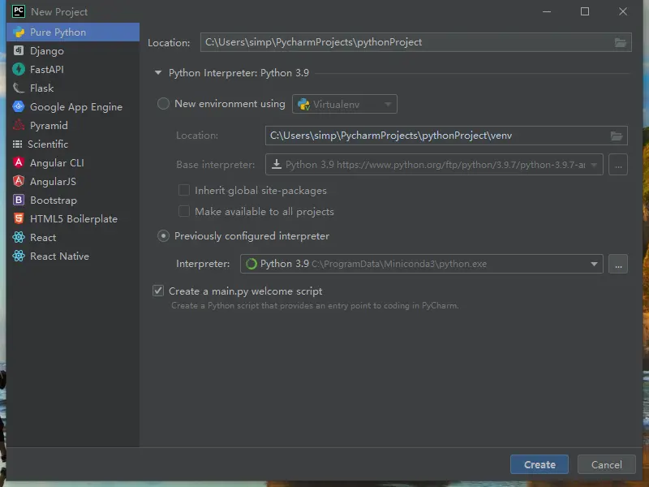Browse folder for venv location
This screenshot has height=487, width=649.
[x=617, y=136]
